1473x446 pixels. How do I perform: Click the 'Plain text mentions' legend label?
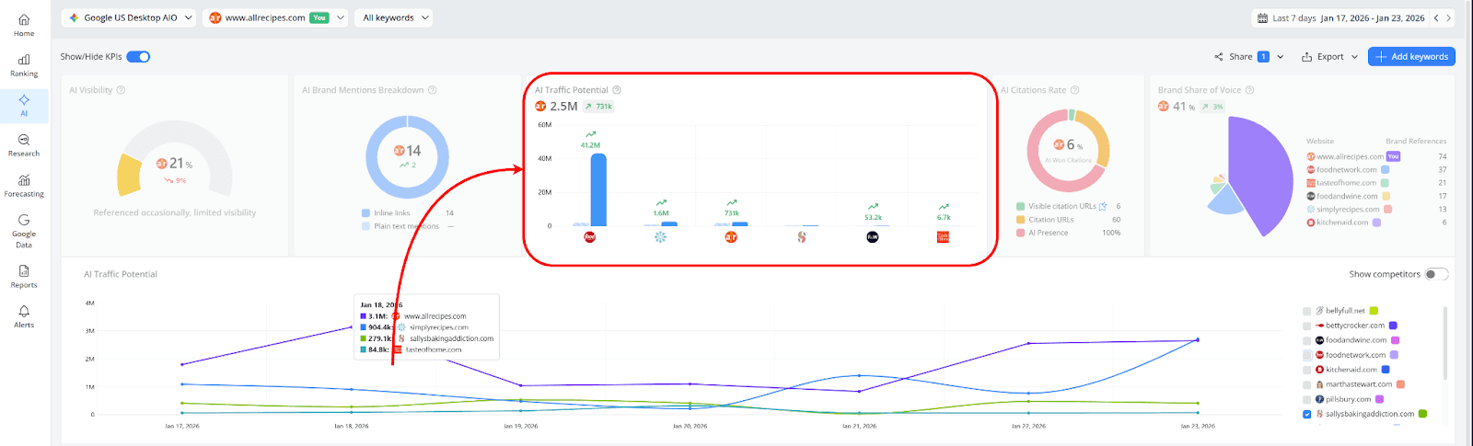[406, 226]
